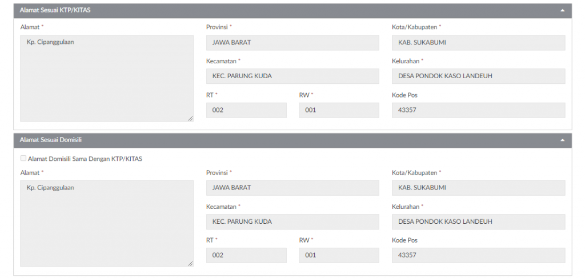Open the Domisili Kelurahan field
The width and height of the screenshot is (585, 278).
(x=478, y=222)
